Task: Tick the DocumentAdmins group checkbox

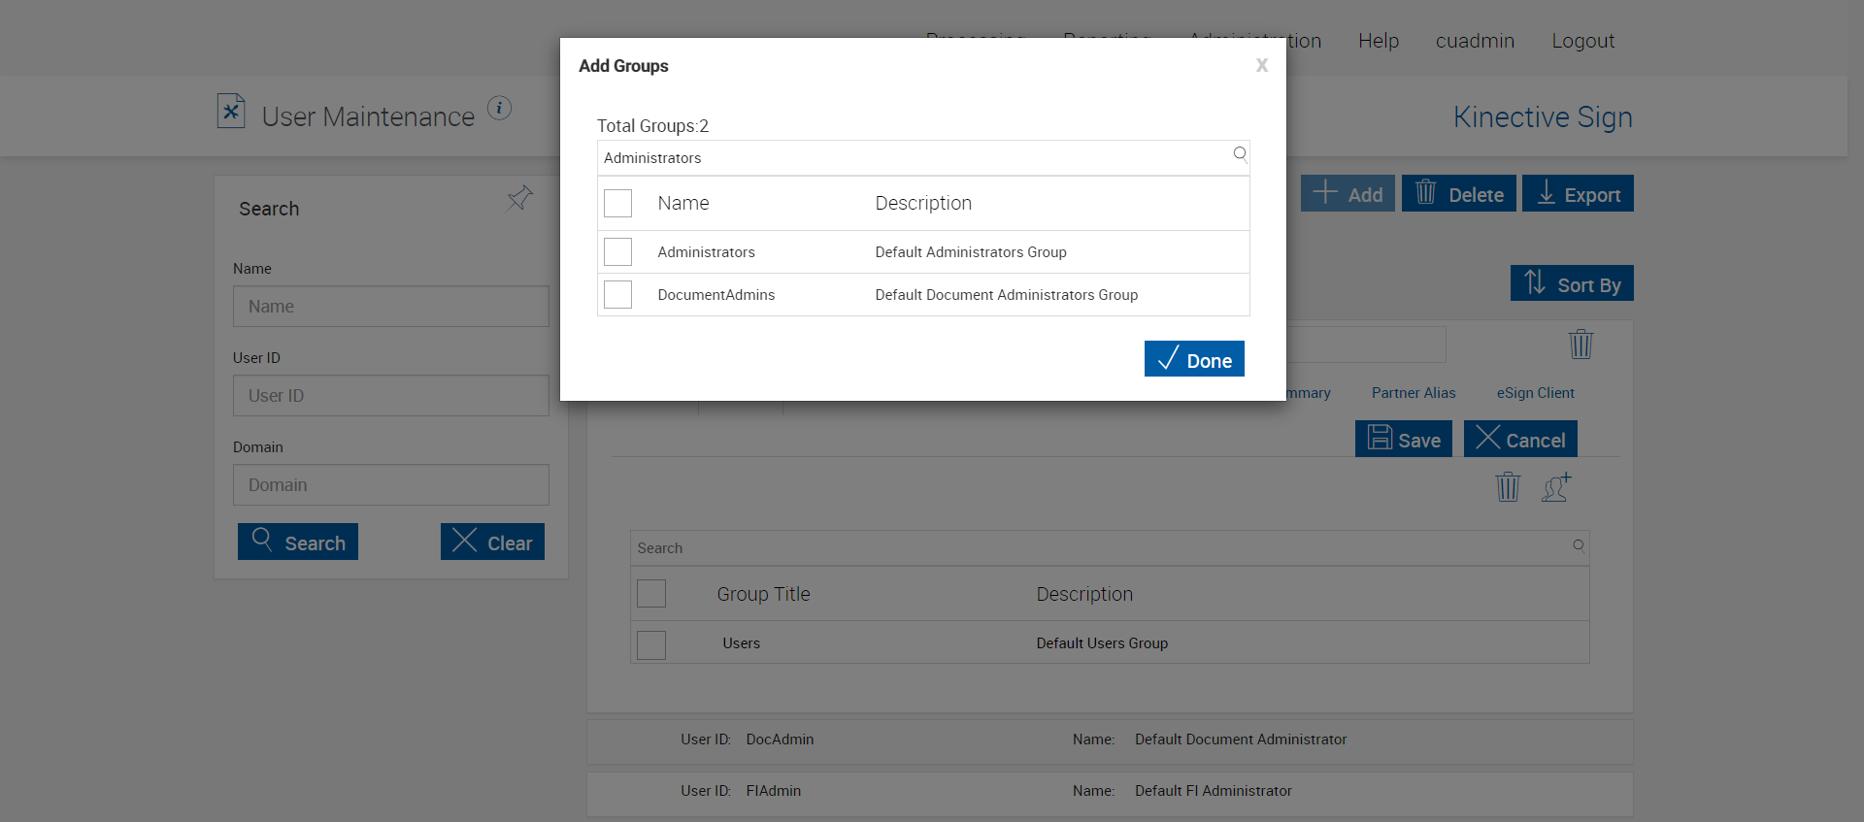Action: pyautogui.click(x=617, y=295)
